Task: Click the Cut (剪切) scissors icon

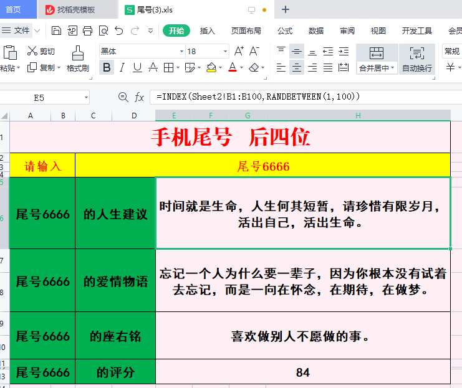Action: point(32,51)
